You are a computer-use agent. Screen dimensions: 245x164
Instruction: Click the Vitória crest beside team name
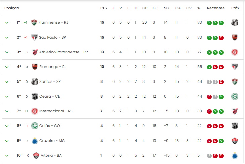[36, 155]
